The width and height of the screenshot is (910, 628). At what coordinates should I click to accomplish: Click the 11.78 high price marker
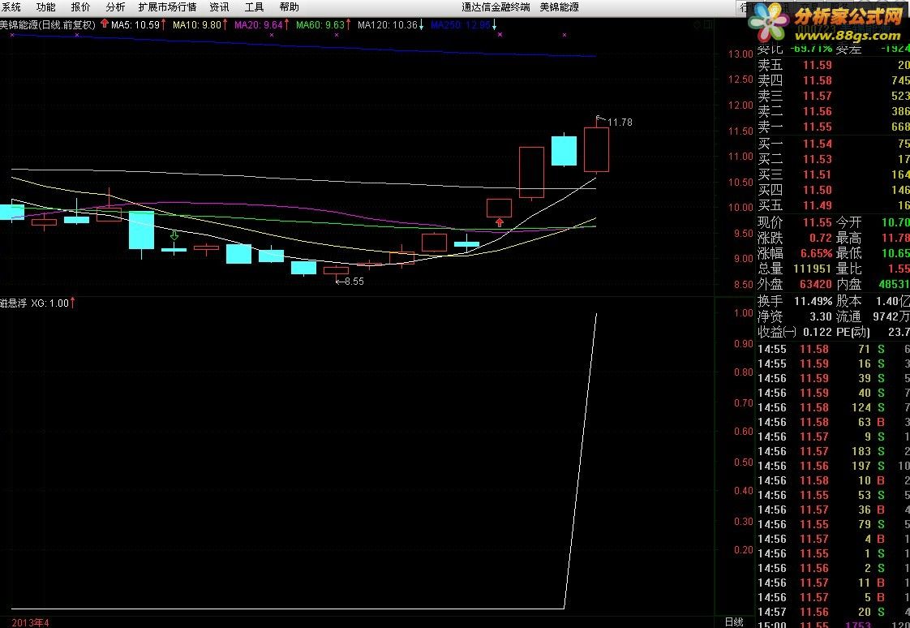click(x=620, y=123)
